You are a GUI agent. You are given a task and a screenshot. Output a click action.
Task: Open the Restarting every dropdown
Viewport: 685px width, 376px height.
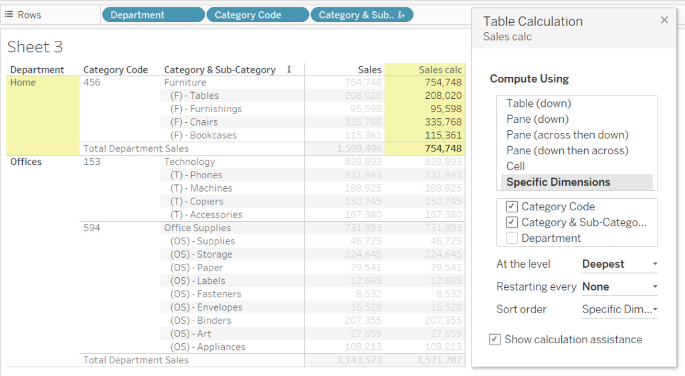[x=619, y=287]
